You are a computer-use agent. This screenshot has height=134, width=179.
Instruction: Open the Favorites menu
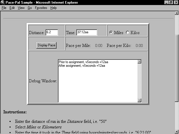41,8
